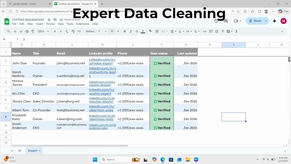The width and height of the screenshot is (291, 164).
Task: Click the font size input field
Action: (112, 31)
